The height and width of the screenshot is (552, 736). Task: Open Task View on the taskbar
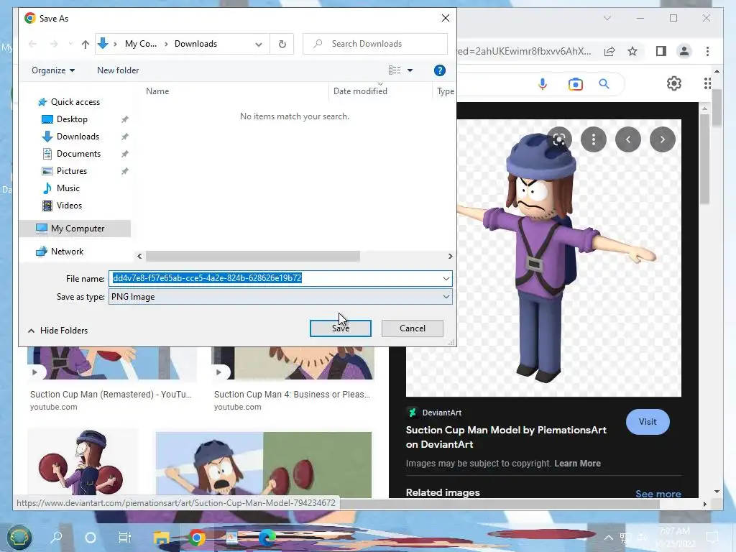coord(125,538)
